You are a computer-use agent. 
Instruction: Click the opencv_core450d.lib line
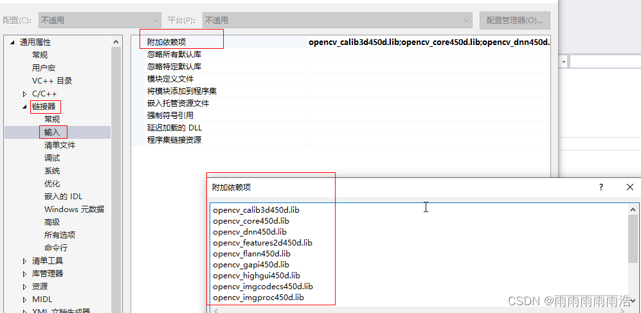pos(251,221)
